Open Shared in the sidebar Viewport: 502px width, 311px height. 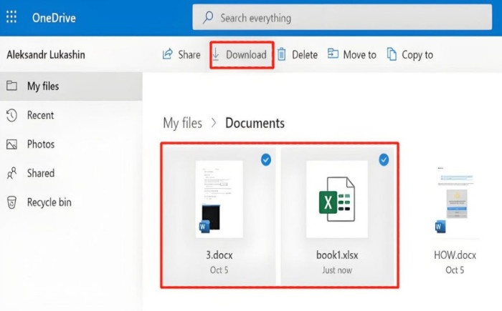(x=40, y=173)
